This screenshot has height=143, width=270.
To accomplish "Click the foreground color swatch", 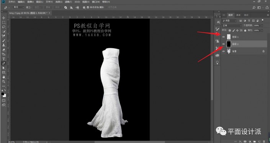I will coord(3,94).
